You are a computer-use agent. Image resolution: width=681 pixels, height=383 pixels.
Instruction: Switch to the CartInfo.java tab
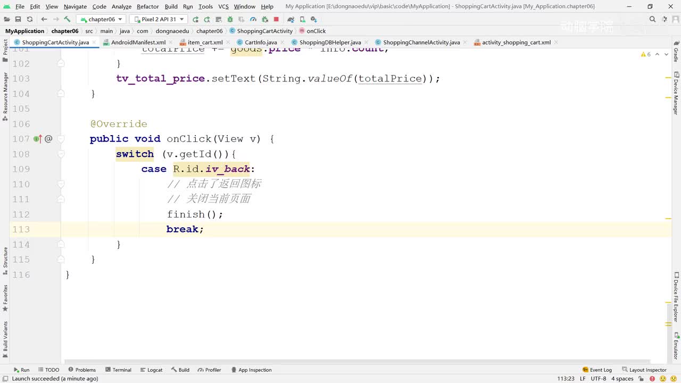point(261,42)
